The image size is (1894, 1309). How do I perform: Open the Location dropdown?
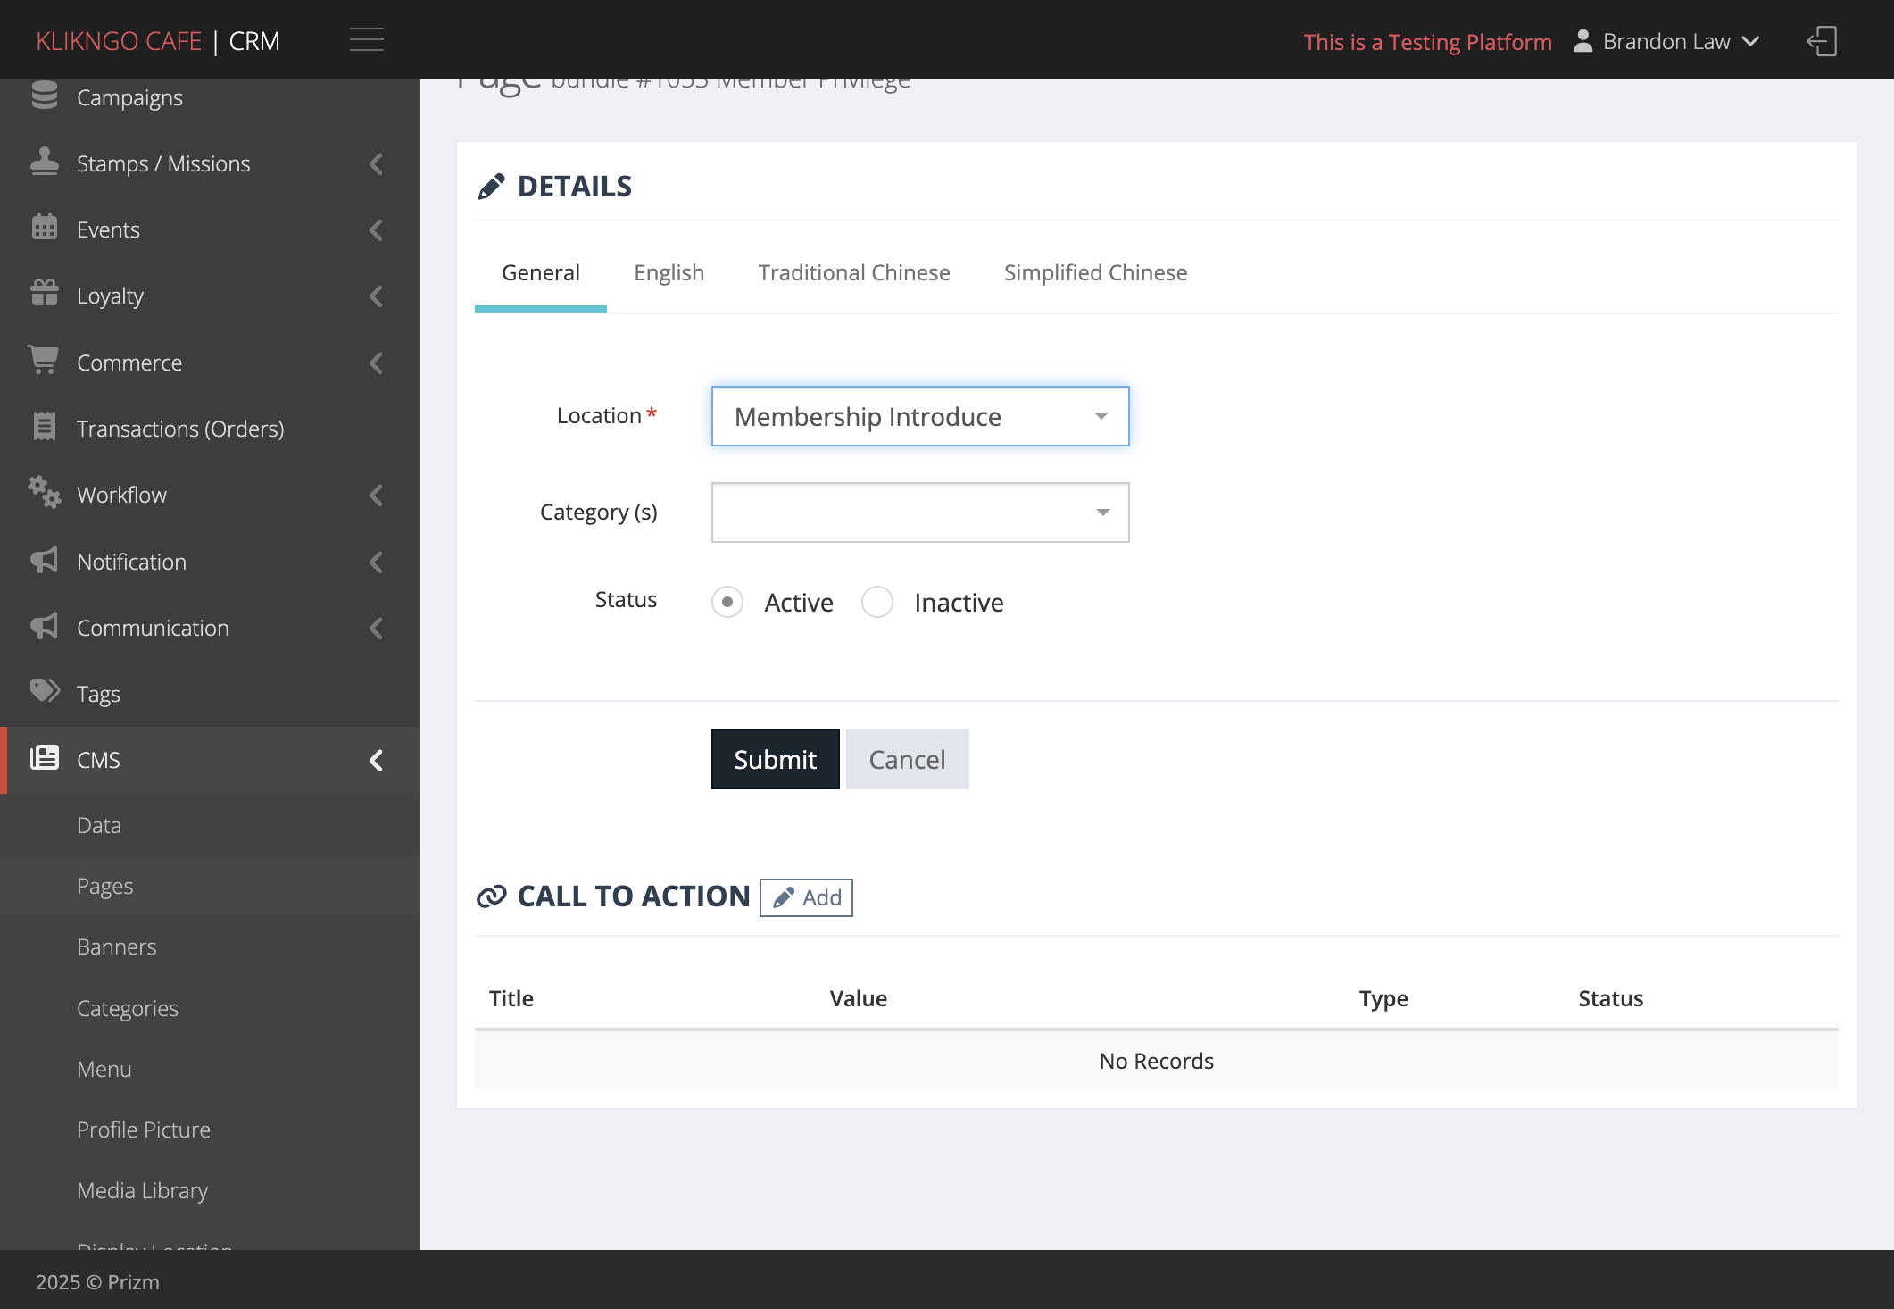coord(920,416)
